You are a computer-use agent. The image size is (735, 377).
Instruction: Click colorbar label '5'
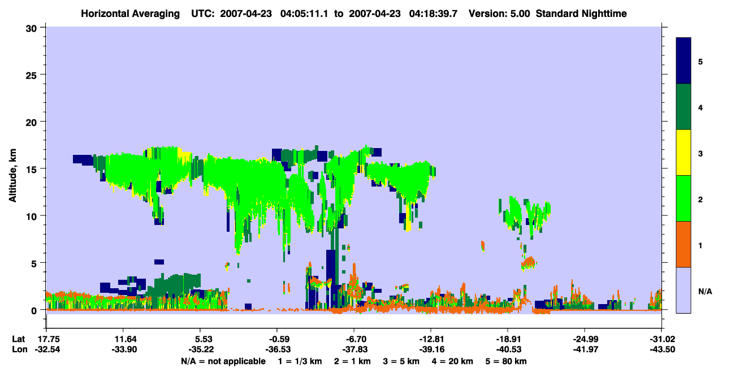pyautogui.click(x=701, y=61)
